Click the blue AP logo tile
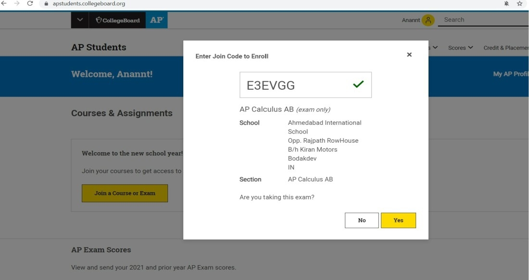 click(x=157, y=20)
